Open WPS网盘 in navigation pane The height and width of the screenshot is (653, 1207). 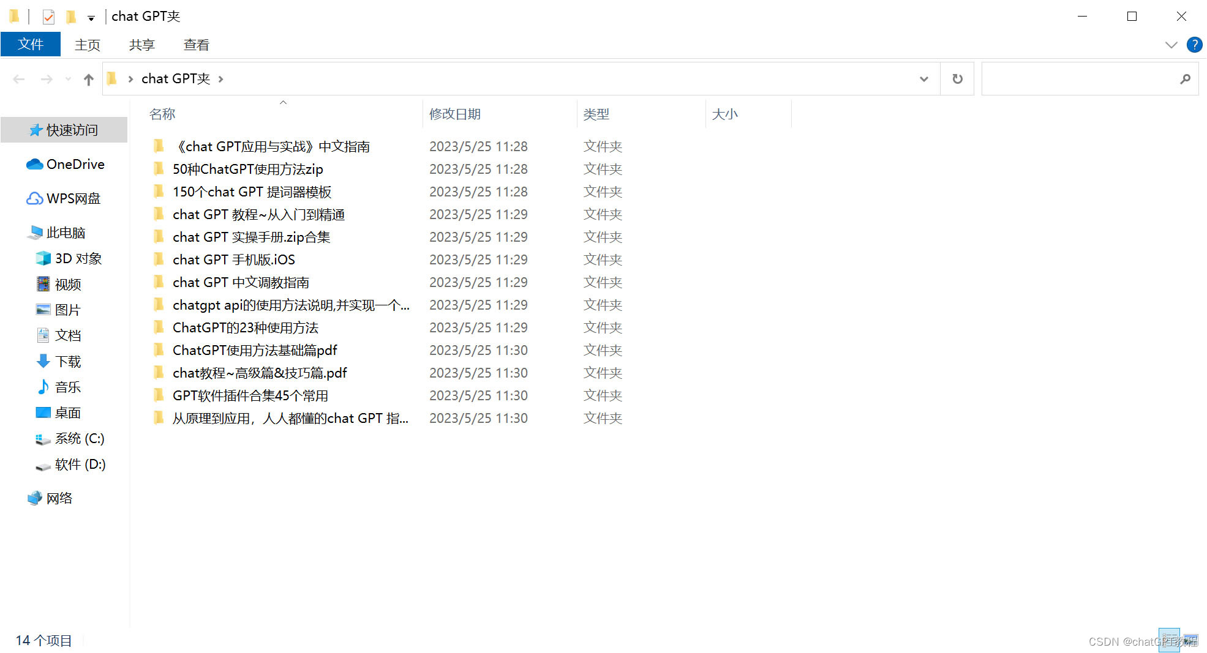[x=64, y=198]
